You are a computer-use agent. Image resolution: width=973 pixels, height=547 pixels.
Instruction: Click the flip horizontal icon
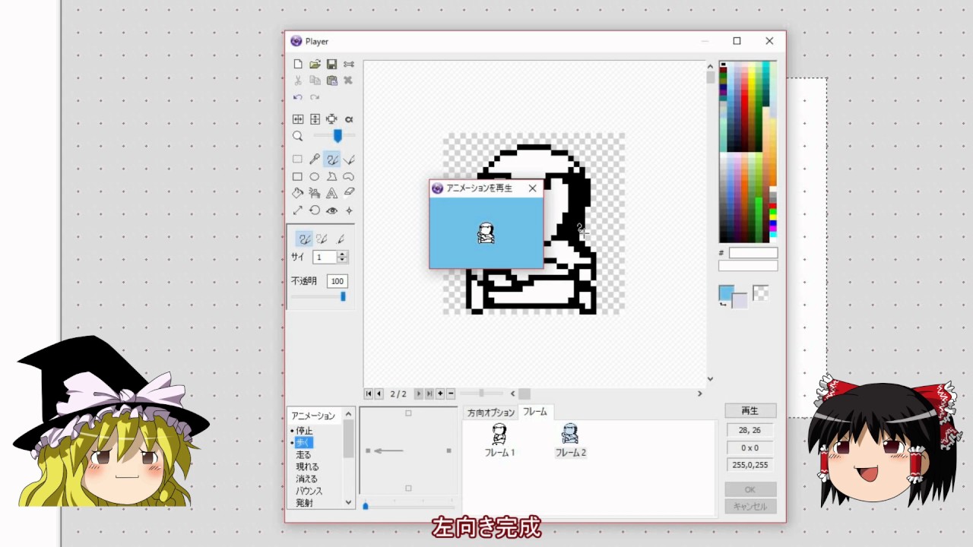click(298, 119)
